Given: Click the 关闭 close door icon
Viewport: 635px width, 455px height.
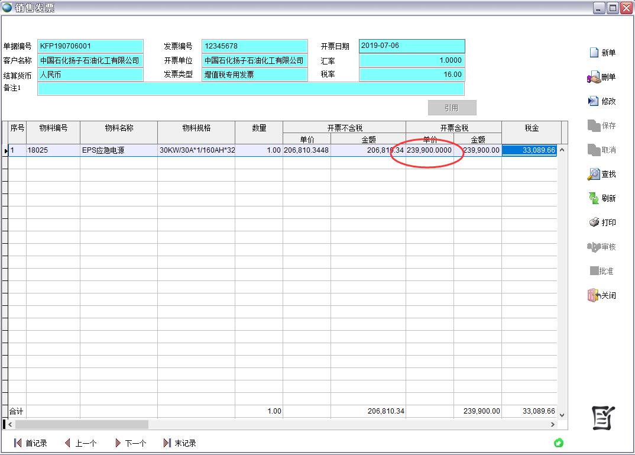Looking at the screenshot, I should [594, 295].
